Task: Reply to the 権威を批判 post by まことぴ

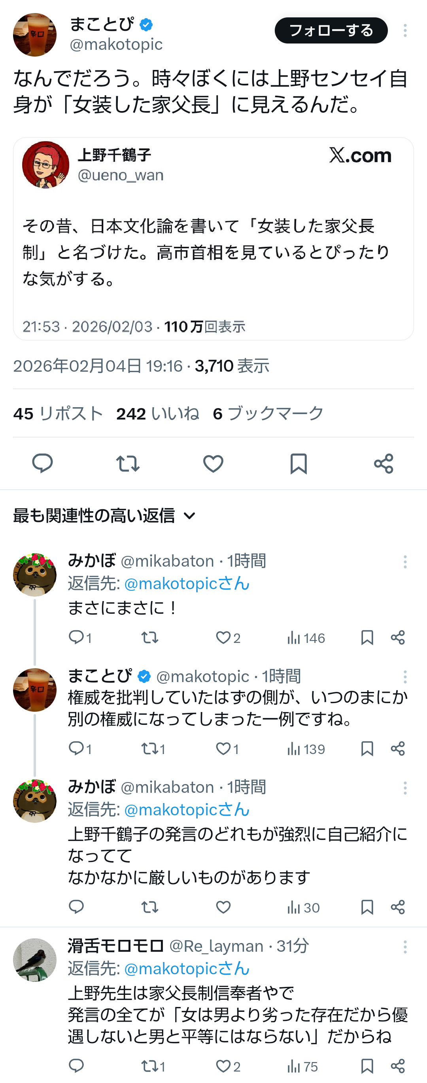Action: click(x=76, y=748)
